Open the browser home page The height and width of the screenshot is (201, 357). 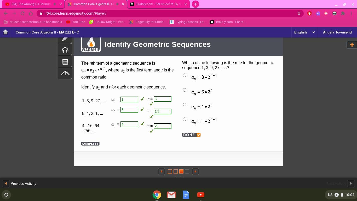(x=31, y=13)
